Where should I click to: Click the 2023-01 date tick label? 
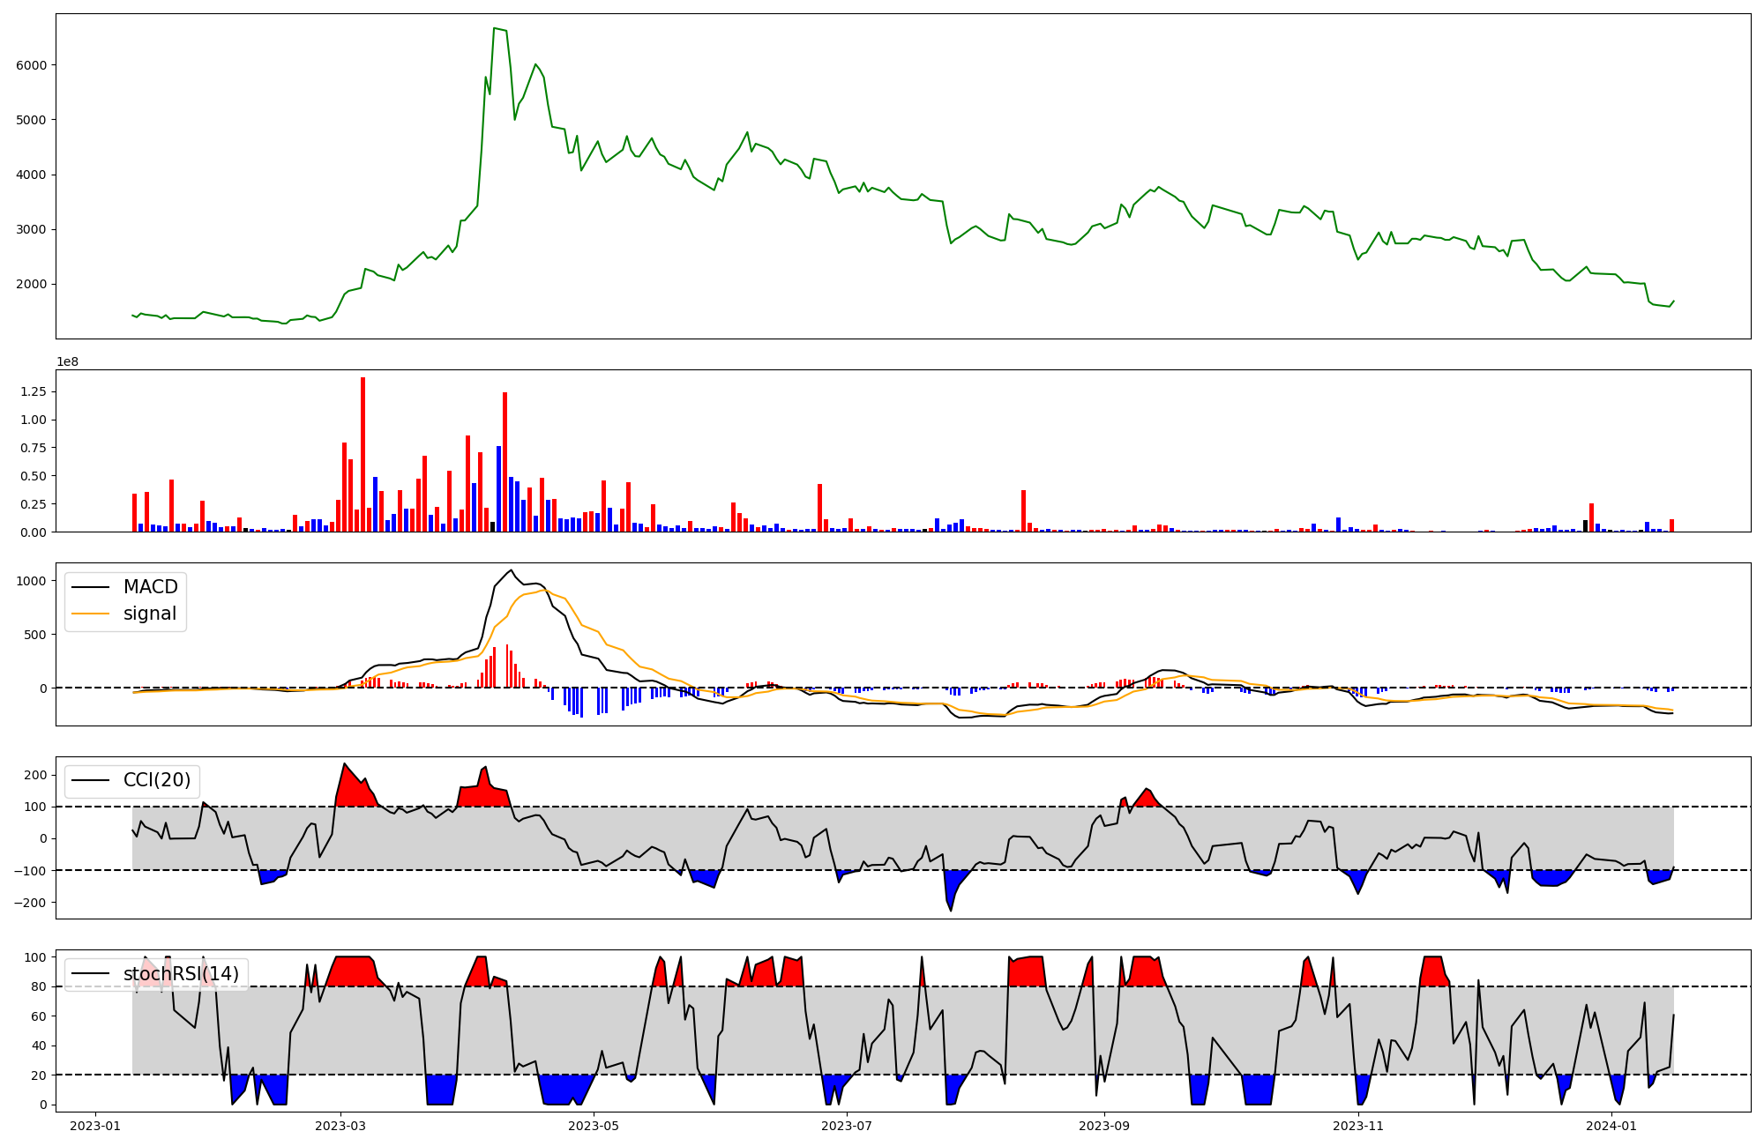(94, 1126)
